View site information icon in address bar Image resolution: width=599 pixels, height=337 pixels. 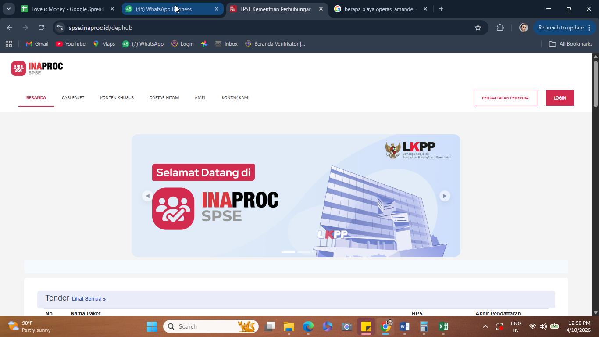coord(60,28)
